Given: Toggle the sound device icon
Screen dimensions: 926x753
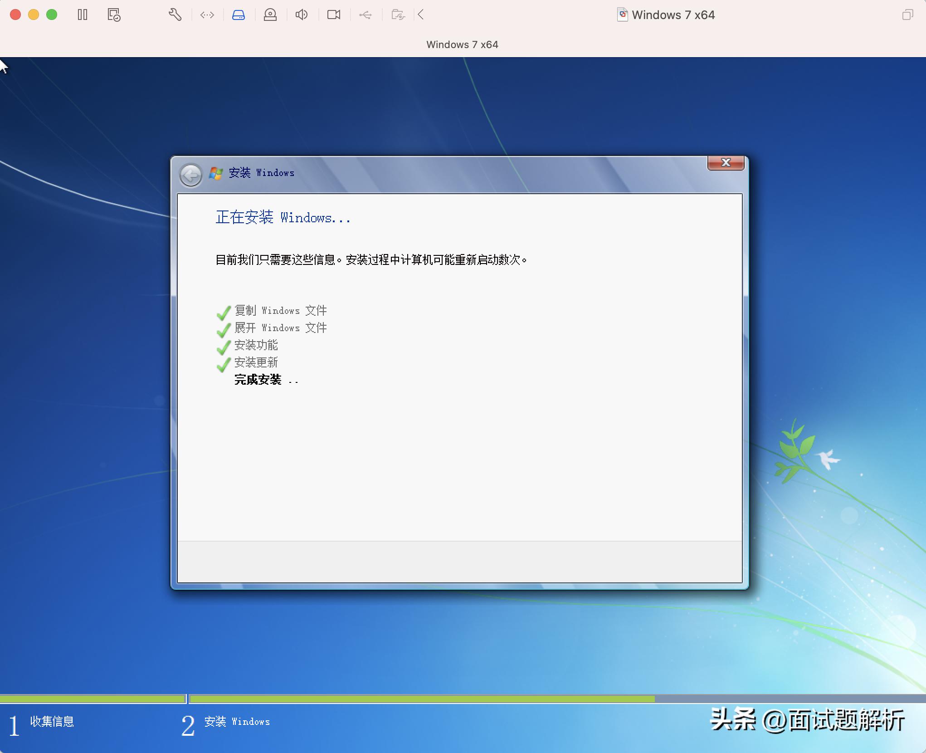Looking at the screenshot, I should point(302,15).
